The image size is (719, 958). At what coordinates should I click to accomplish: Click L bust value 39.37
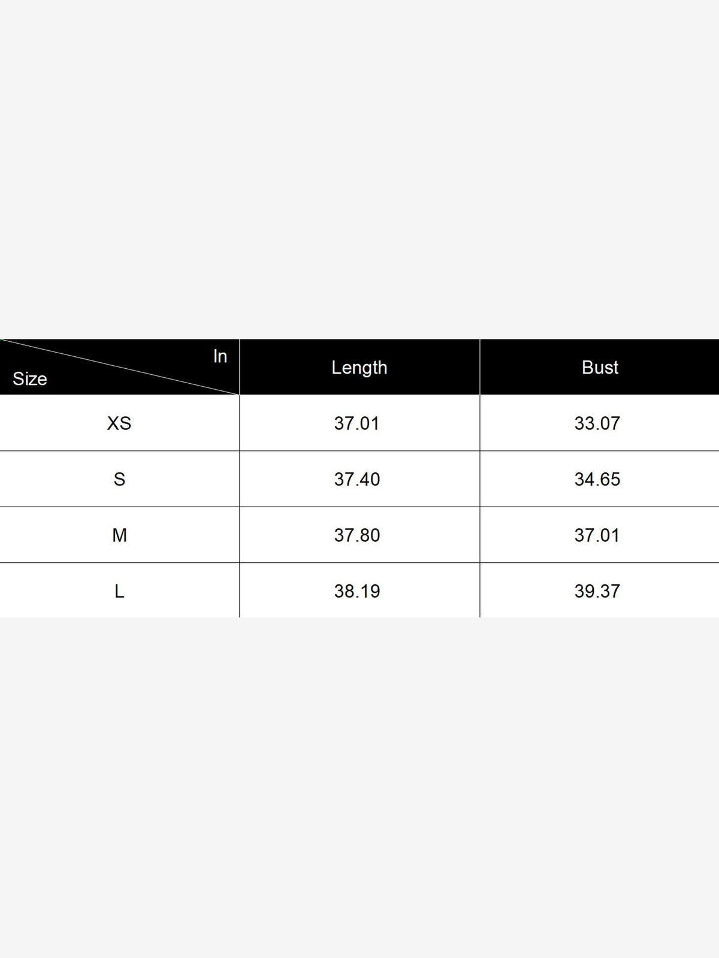coord(597,591)
